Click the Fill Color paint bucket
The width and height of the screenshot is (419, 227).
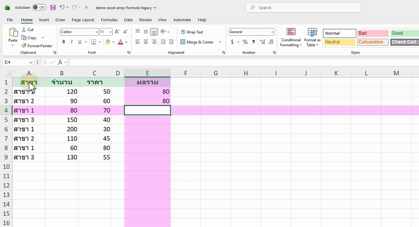pyautogui.click(x=108, y=42)
